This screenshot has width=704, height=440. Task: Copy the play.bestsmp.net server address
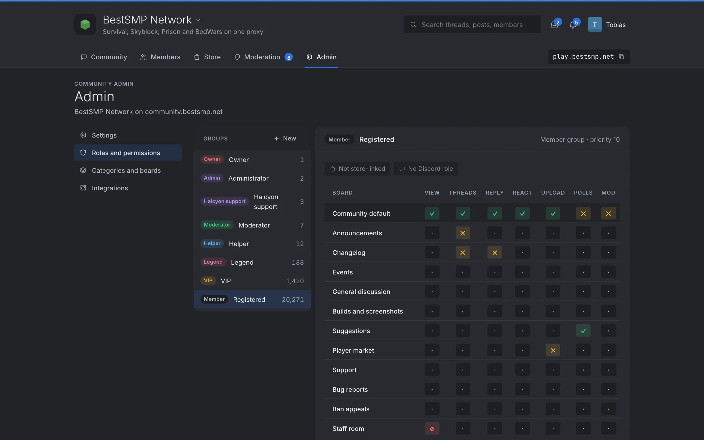(621, 57)
